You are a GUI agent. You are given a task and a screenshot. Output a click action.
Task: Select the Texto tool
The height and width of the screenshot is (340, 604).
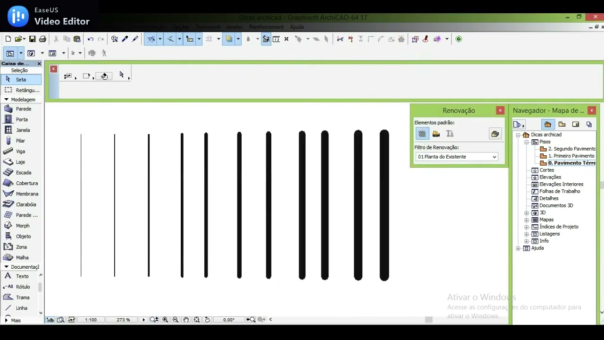tap(19, 276)
